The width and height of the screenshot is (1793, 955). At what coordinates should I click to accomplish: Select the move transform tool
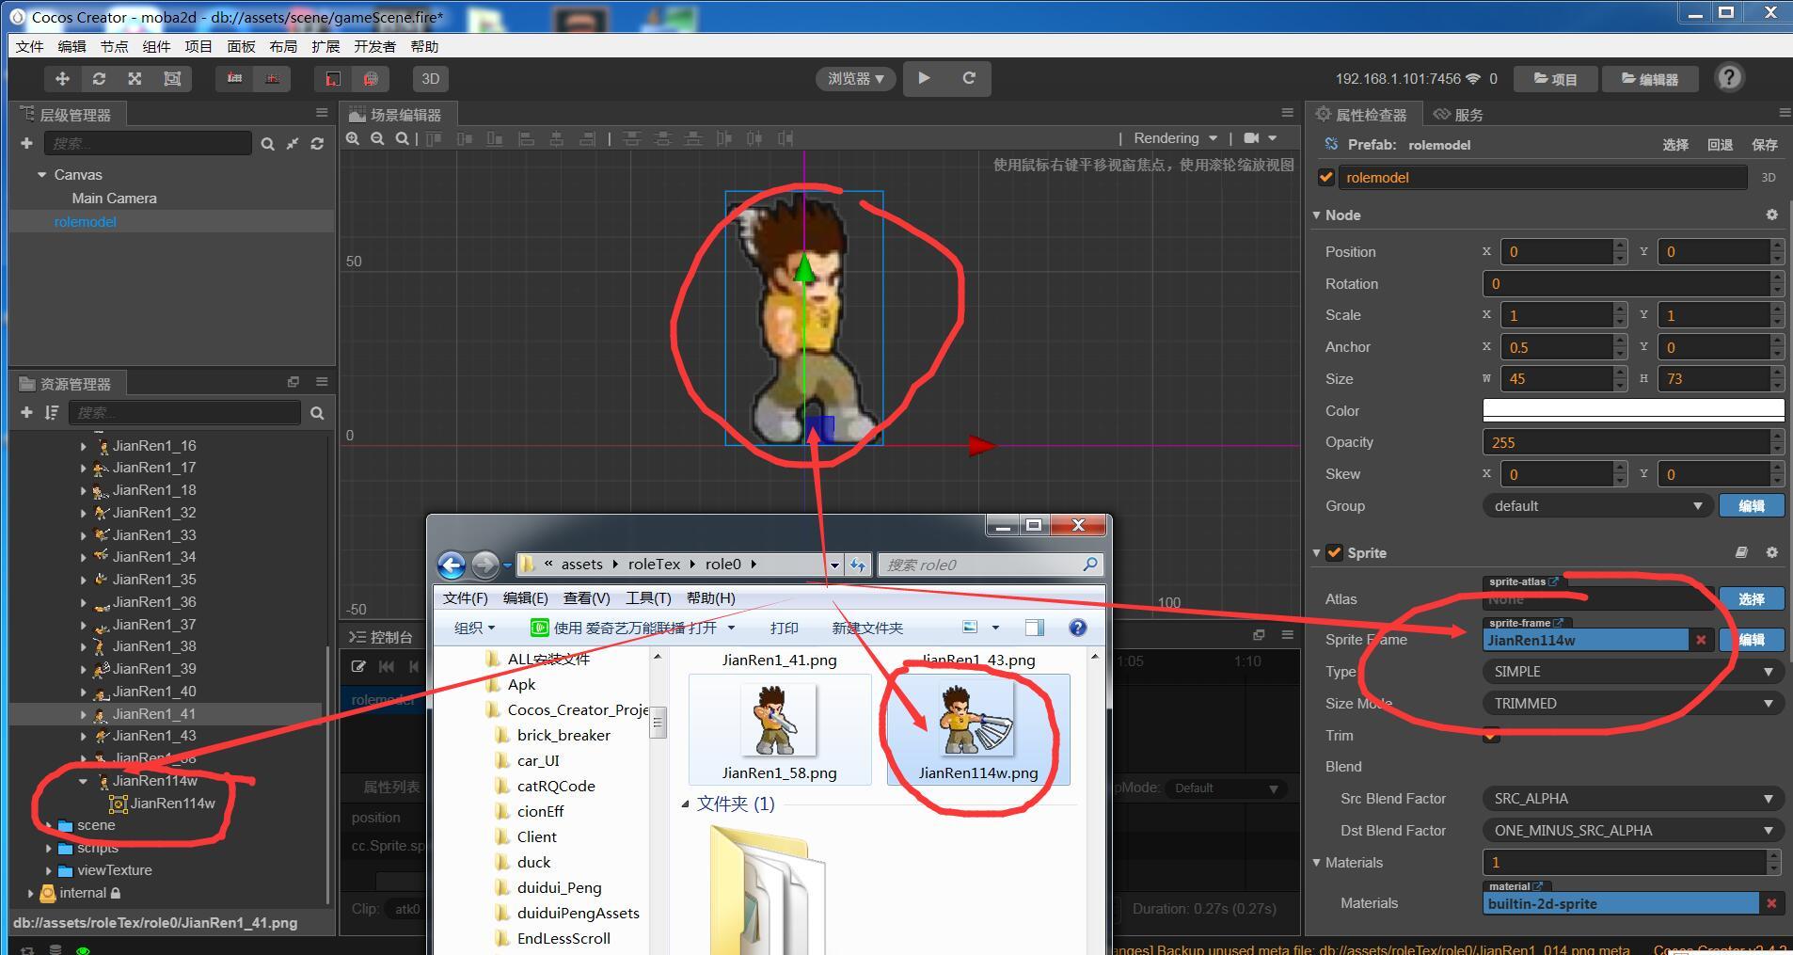pyautogui.click(x=62, y=79)
